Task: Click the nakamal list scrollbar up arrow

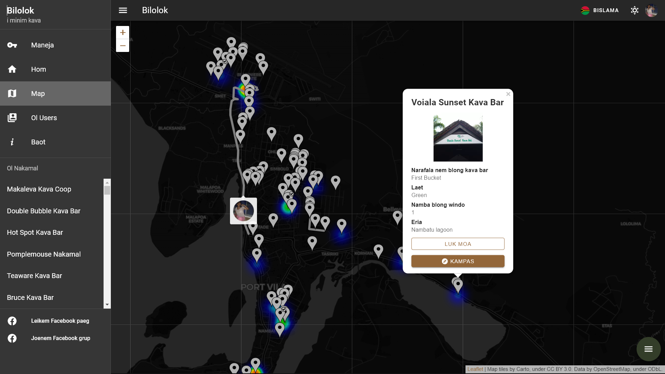Action: click(107, 182)
